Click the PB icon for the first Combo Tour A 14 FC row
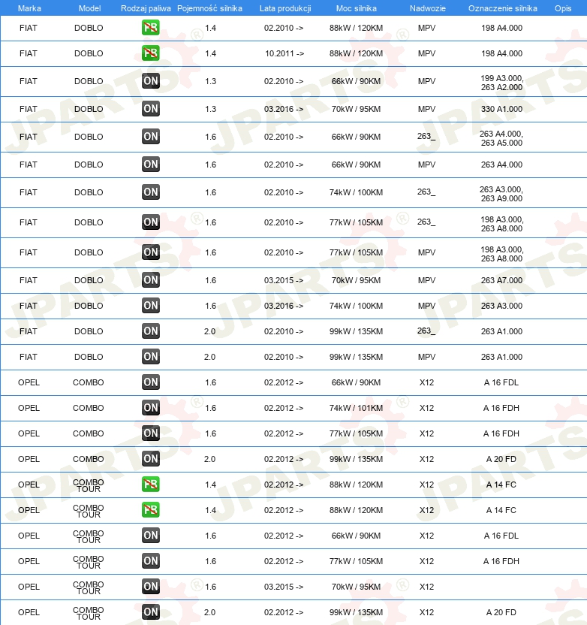This screenshot has width=587, height=625. click(x=151, y=485)
